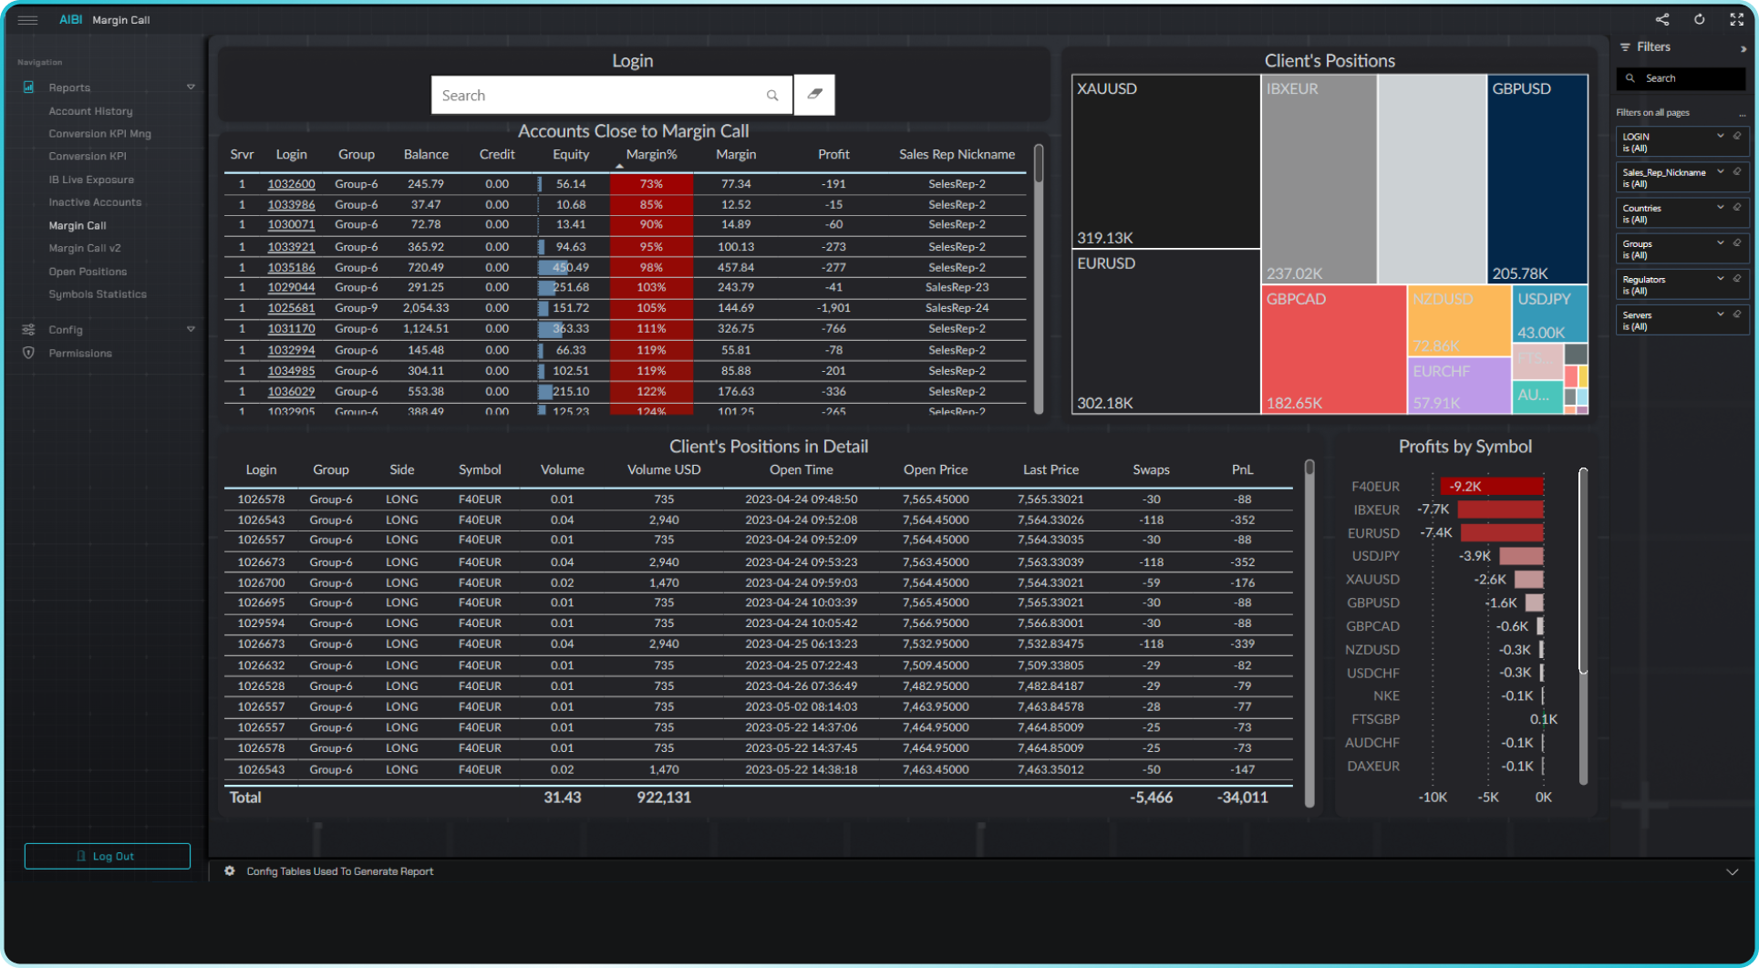1759x968 pixels.
Task: Expand the Regulators filter dropdown
Action: tap(1721, 278)
